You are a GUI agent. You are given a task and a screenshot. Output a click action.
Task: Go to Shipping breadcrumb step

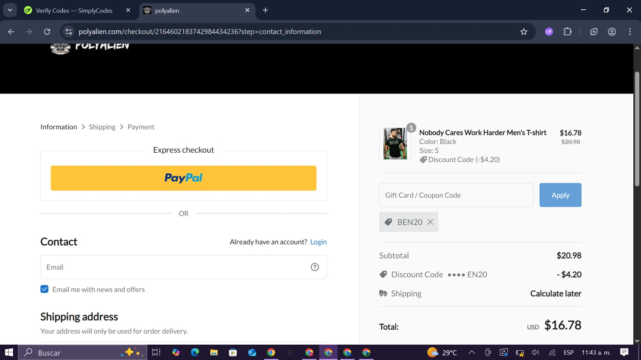coord(102,127)
